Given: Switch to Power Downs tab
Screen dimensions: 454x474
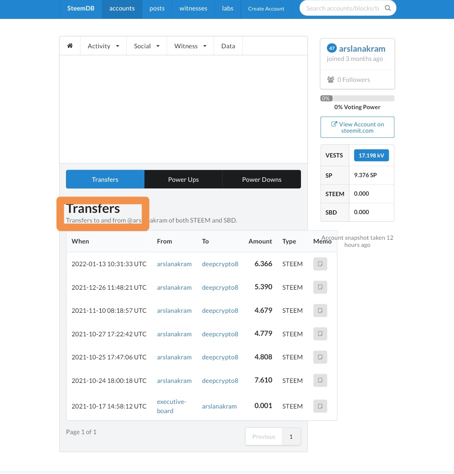Looking at the screenshot, I should point(262,179).
